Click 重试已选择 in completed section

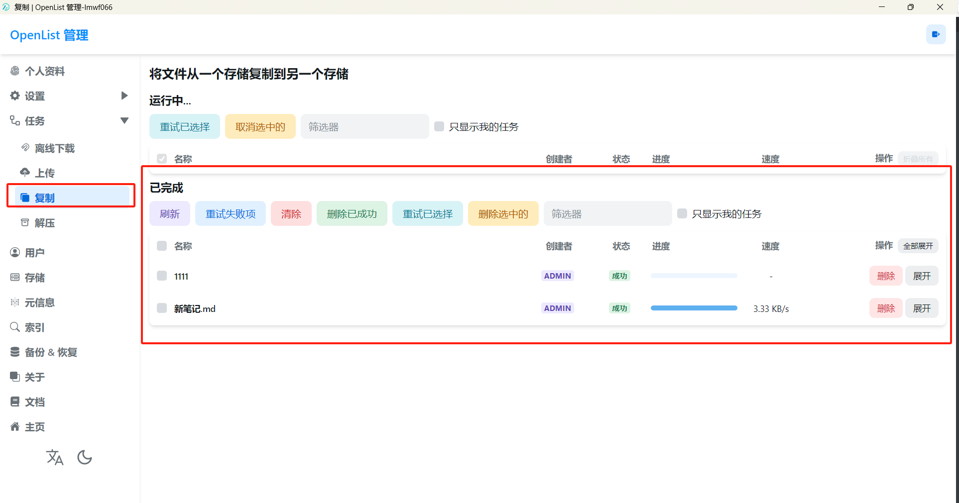coord(428,213)
